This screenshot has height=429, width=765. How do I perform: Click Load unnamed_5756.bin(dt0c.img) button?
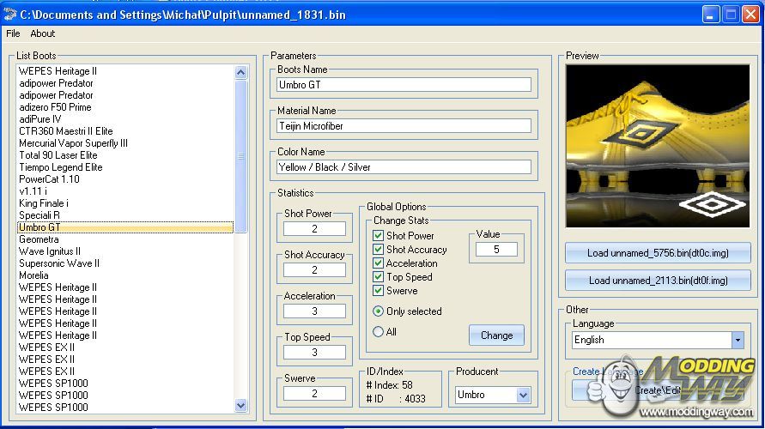657,253
